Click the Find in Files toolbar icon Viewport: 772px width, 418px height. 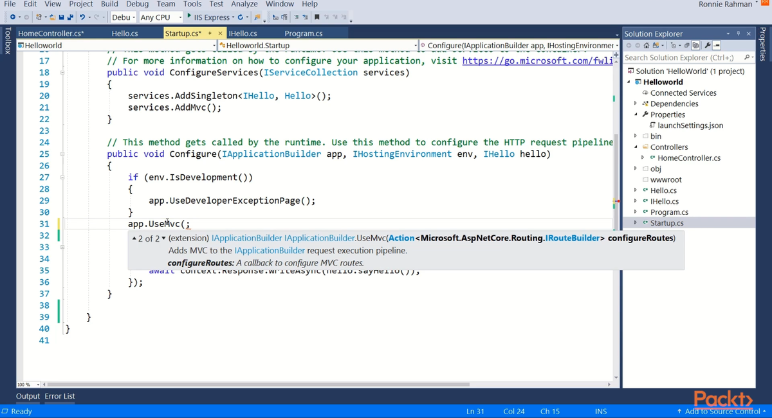coord(257,17)
